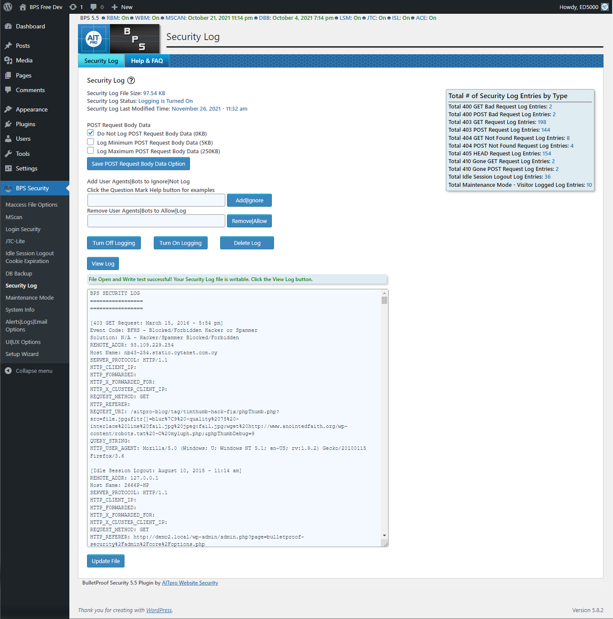This screenshot has height=619, width=613.
Task: Click the Delete Log button
Action: point(247,243)
